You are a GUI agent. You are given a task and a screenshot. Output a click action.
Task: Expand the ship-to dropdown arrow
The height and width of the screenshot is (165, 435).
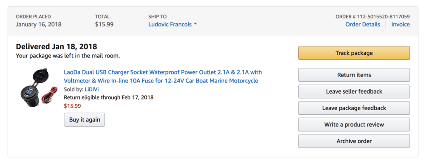(195, 24)
